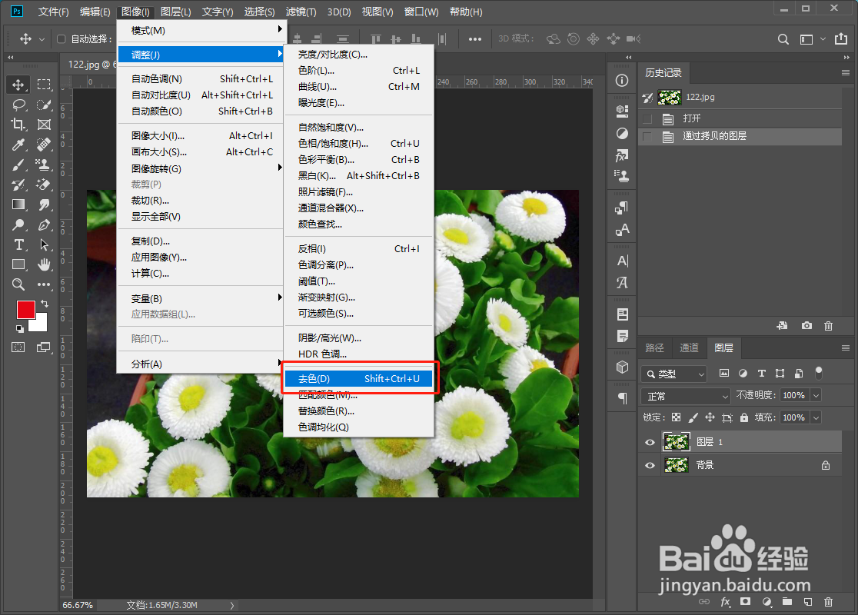
Task: Select the Crop tool
Action: point(18,125)
